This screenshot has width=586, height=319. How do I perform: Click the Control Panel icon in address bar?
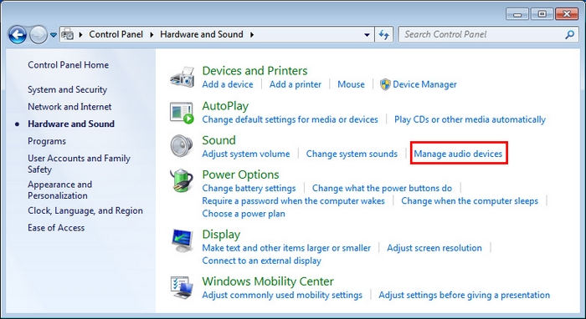click(x=68, y=35)
